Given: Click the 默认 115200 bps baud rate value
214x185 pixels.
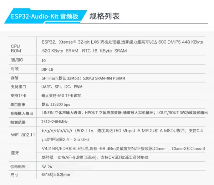Looking at the screenshot, I should coord(56,104).
